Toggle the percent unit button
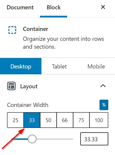 104,105
